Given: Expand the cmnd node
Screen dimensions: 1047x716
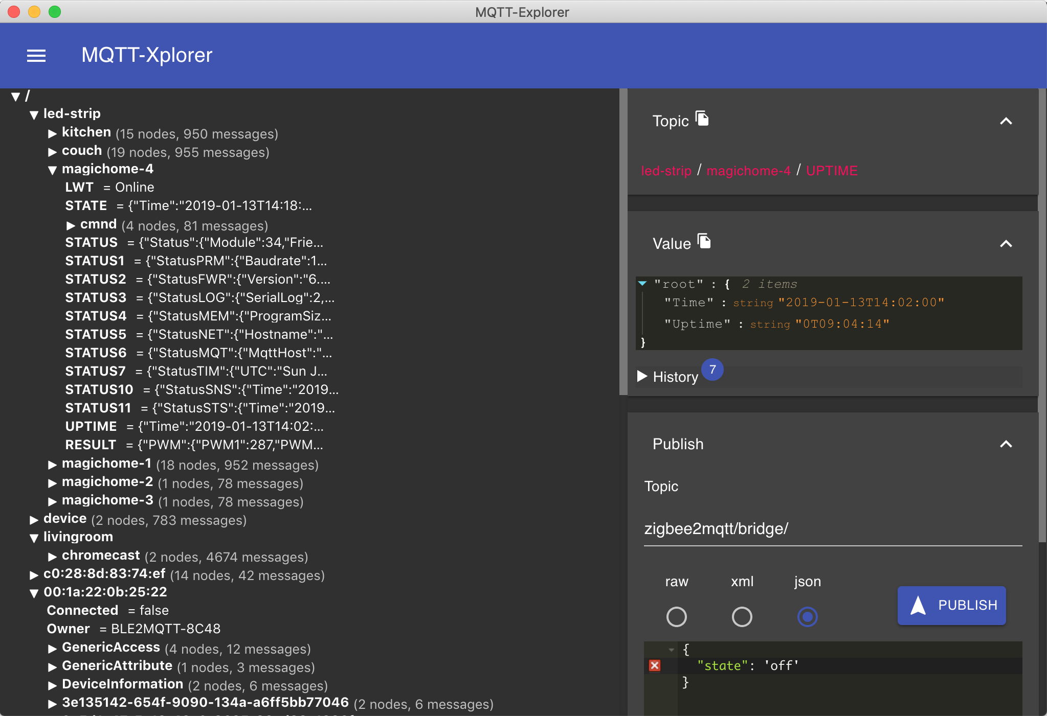Looking at the screenshot, I should [x=71, y=225].
